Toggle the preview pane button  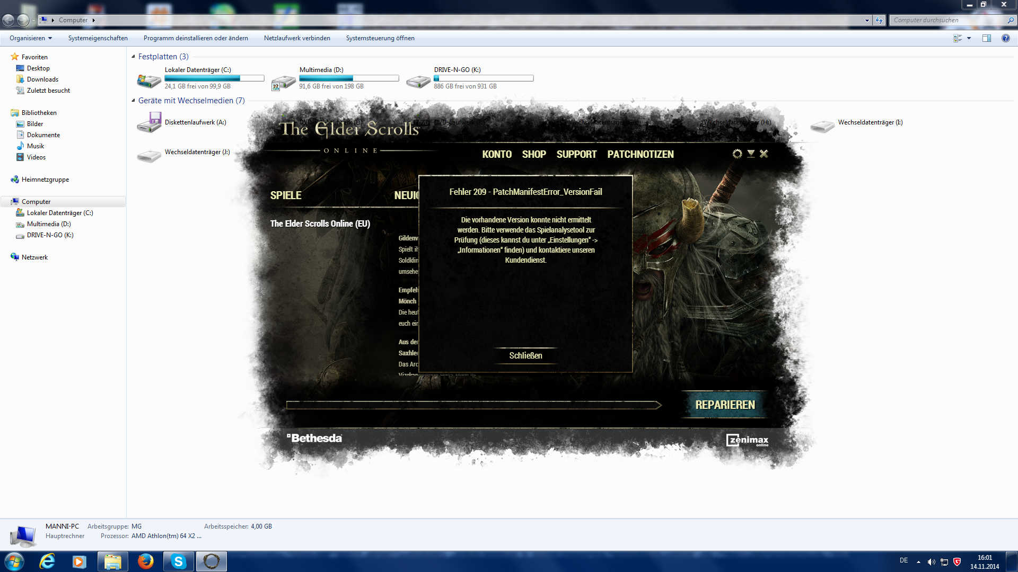pyautogui.click(x=987, y=38)
